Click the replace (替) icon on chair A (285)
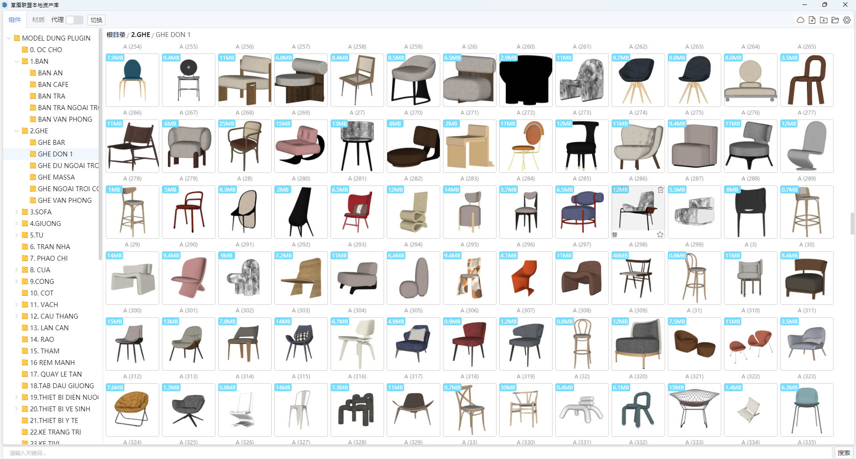856x459 pixels. [615, 234]
